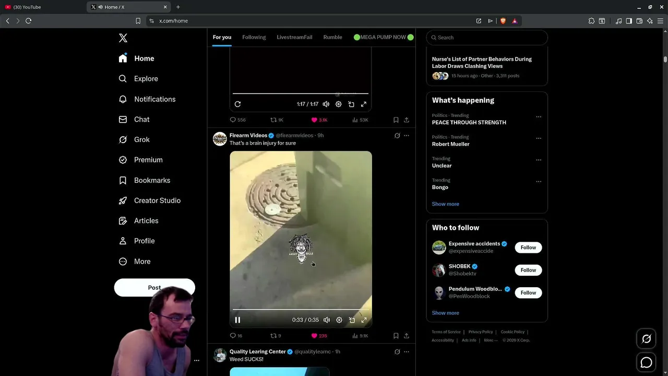
Task: Share the Firearm Videos post
Action: click(407, 336)
